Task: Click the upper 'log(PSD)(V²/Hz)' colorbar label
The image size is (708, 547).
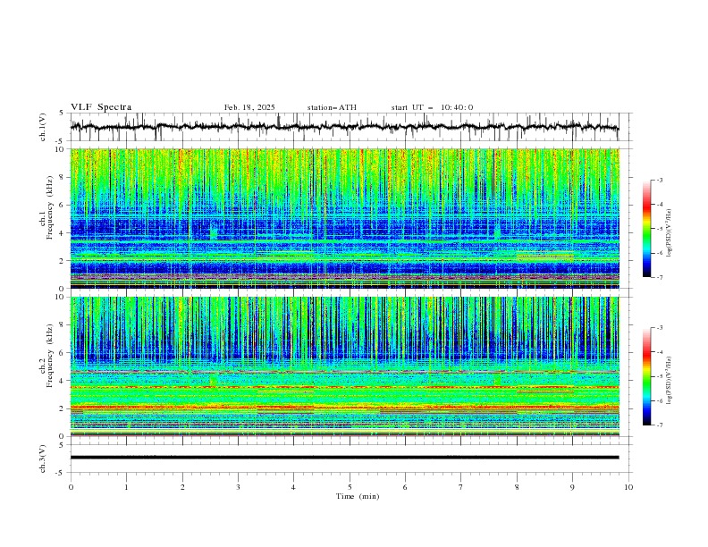Action: pyautogui.click(x=670, y=233)
